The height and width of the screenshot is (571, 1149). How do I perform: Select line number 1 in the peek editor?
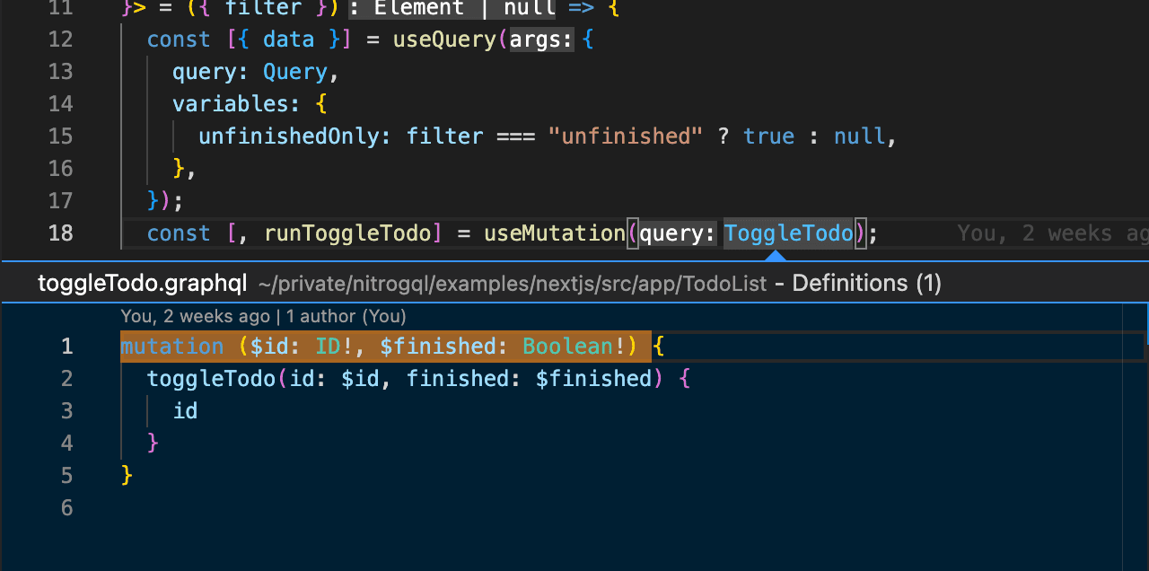tap(66, 346)
